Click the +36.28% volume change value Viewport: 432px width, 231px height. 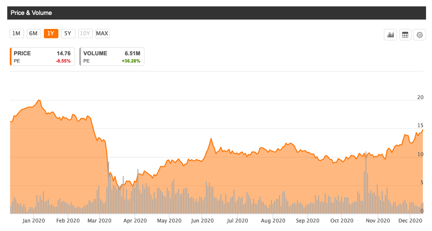pos(130,61)
